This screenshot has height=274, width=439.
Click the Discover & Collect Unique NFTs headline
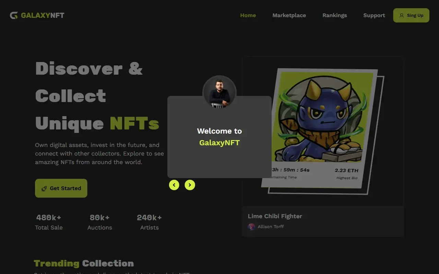pyautogui.click(x=97, y=96)
